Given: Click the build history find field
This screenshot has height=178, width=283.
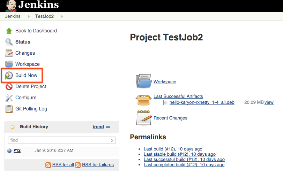Looking at the screenshot, I should (62, 140).
